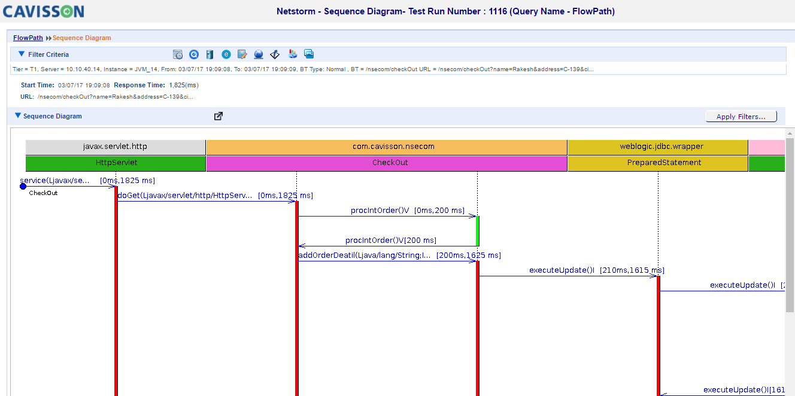Image resolution: width=795 pixels, height=396 pixels.
Task: Click the Response Time 1,825(ms) value
Action: click(x=184, y=86)
